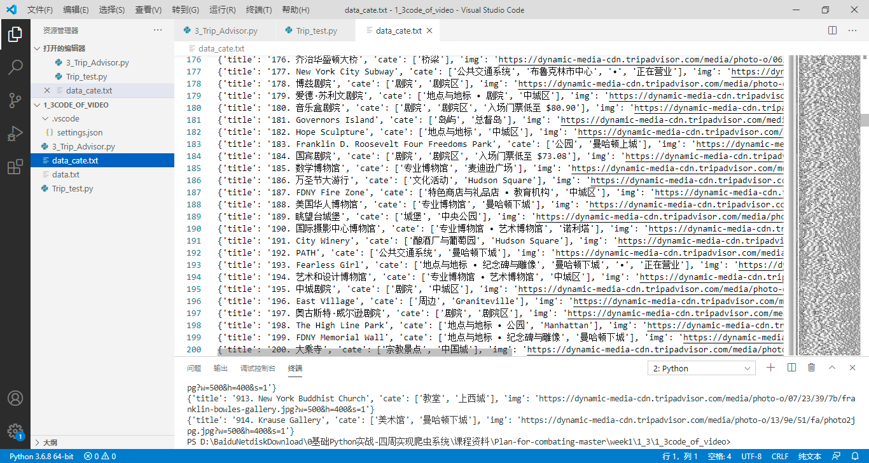
Task: Change end of line sequence CRLF
Action: [780, 457]
